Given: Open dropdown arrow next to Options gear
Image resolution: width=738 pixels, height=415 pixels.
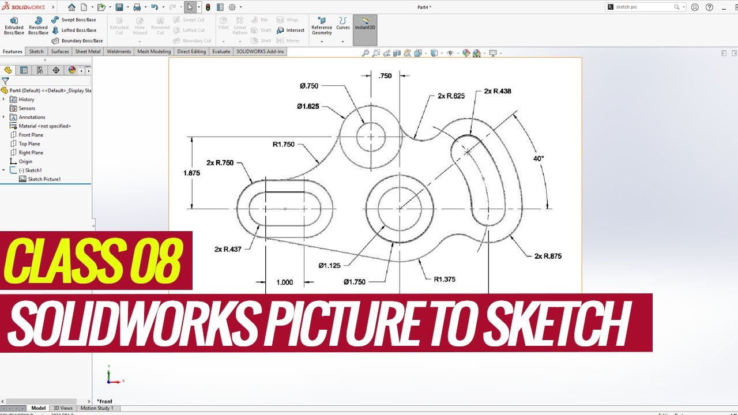Looking at the screenshot, I should point(240,7).
